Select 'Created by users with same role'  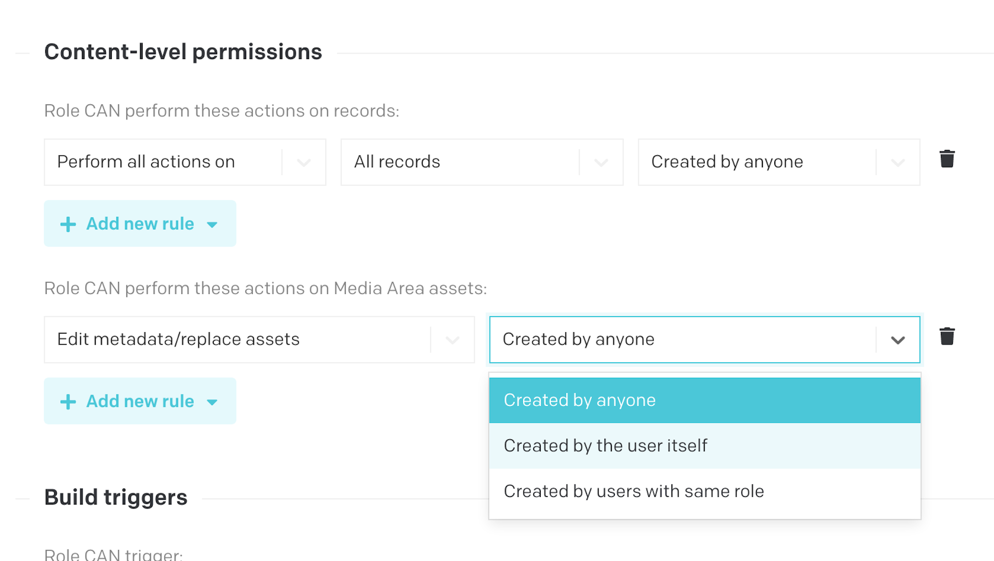coord(705,491)
